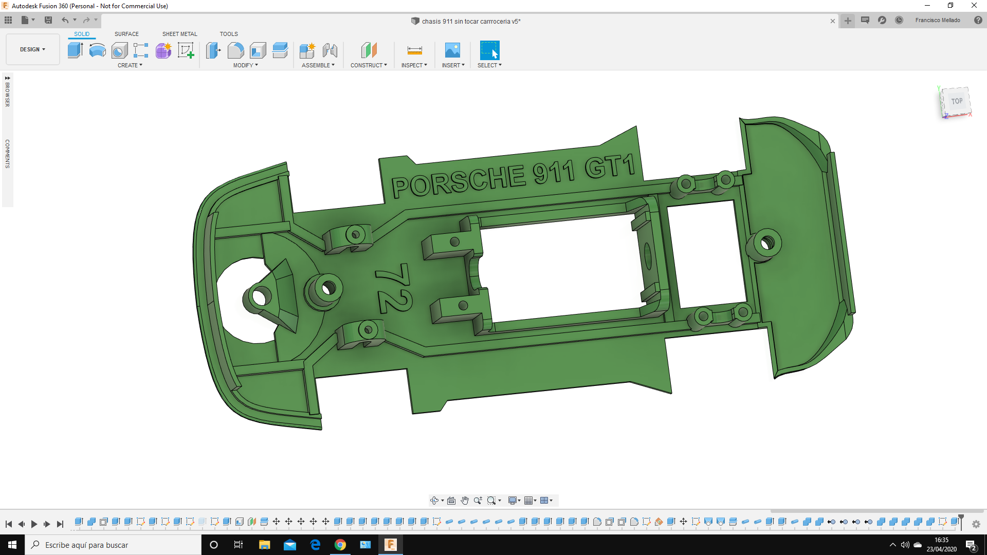Activate the Create Sketch tool

pyautogui.click(x=186, y=50)
